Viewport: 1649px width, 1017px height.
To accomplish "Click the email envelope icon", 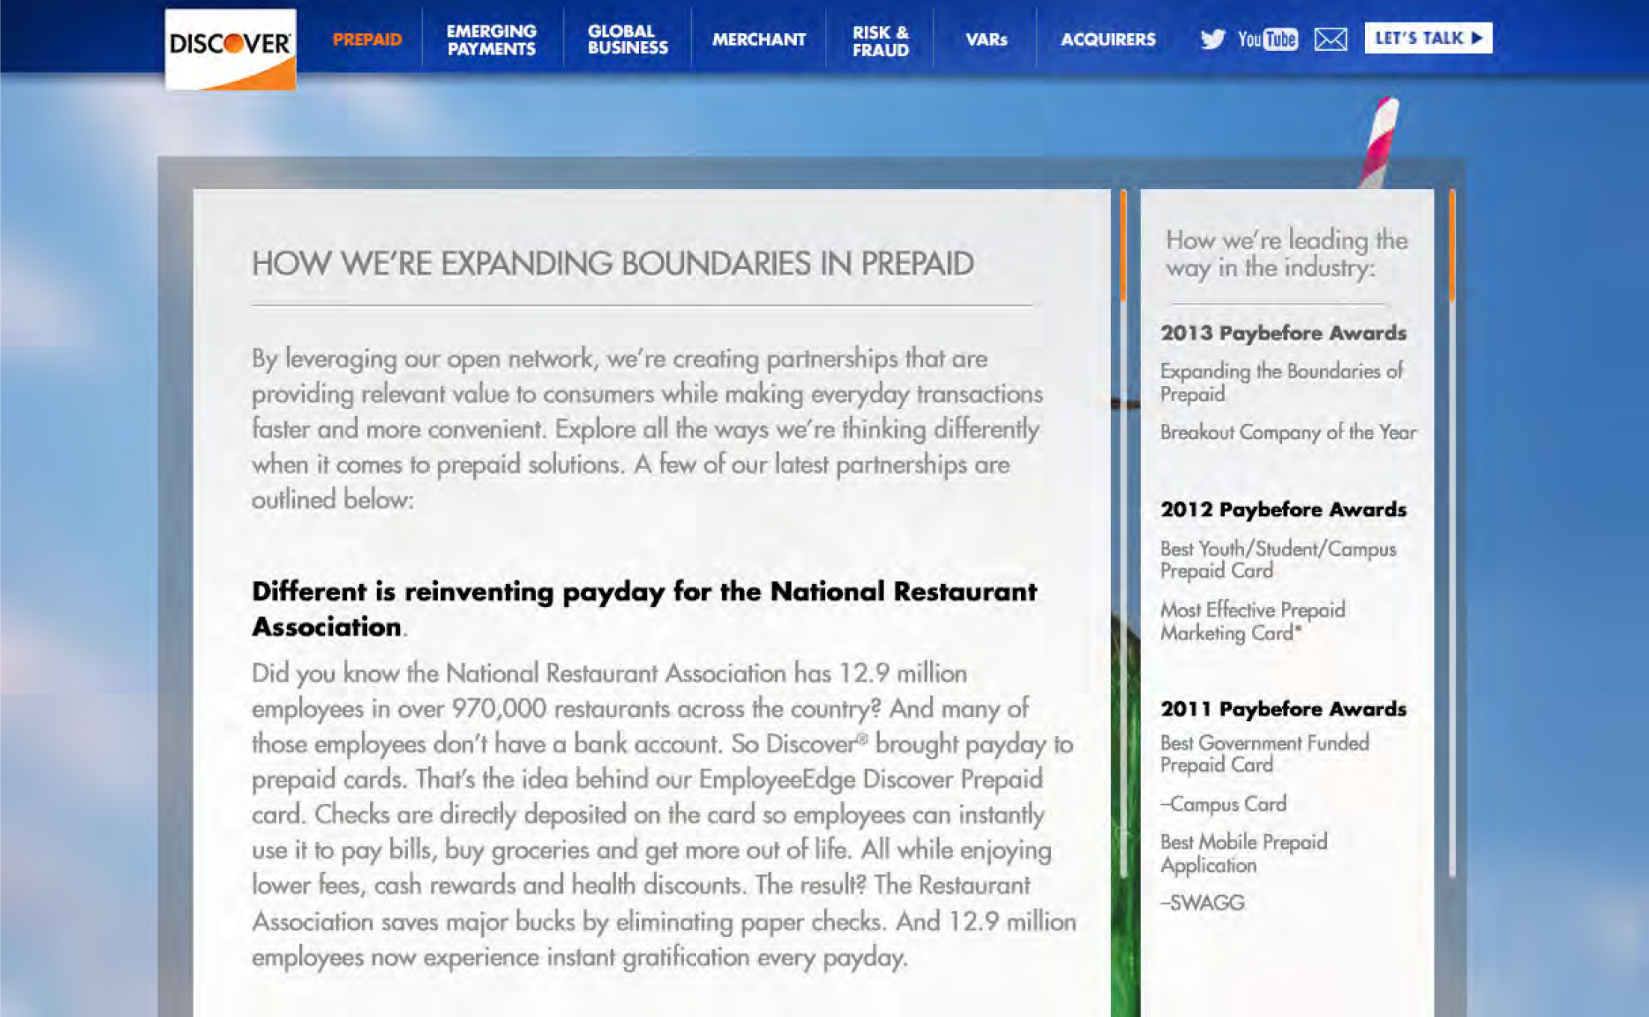I will pyautogui.click(x=1331, y=39).
